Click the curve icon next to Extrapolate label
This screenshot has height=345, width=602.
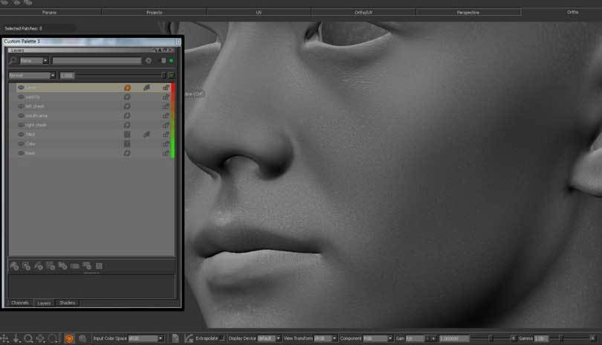(189, 338)
